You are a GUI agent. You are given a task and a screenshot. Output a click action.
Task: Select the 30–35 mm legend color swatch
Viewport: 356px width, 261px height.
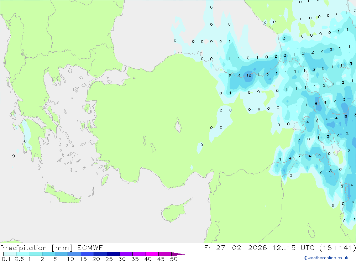coord(126,254)
